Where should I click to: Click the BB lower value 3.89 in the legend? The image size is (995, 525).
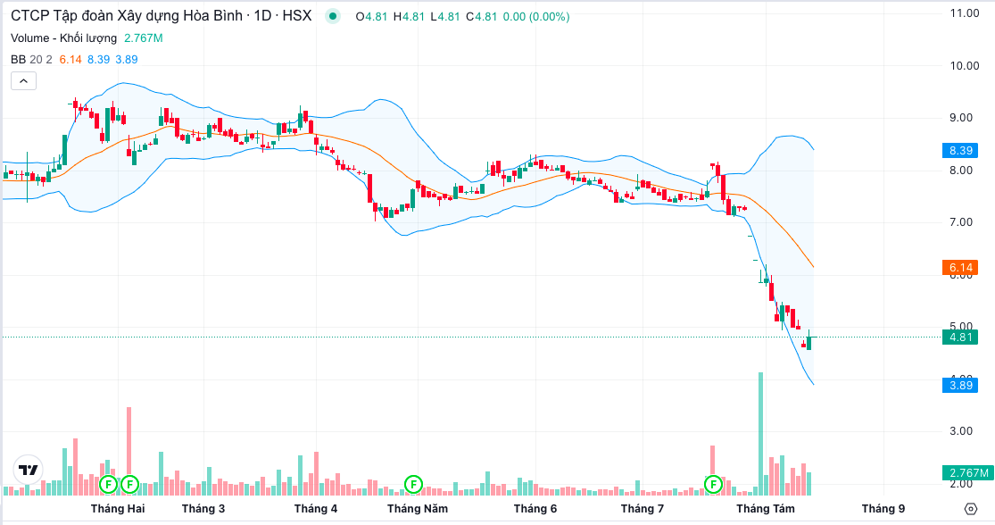[127, 60]
